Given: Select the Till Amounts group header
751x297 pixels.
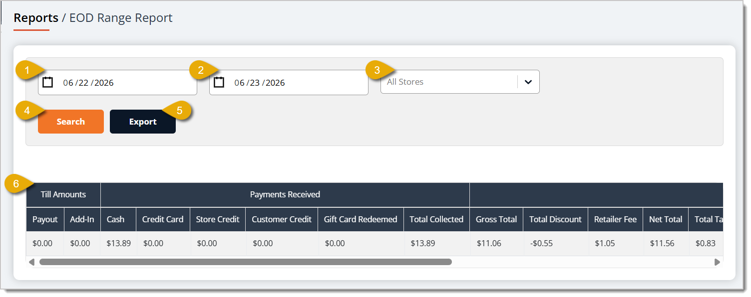Looking at the screenshot, I should pyautogui.click(x=63, y=194).
